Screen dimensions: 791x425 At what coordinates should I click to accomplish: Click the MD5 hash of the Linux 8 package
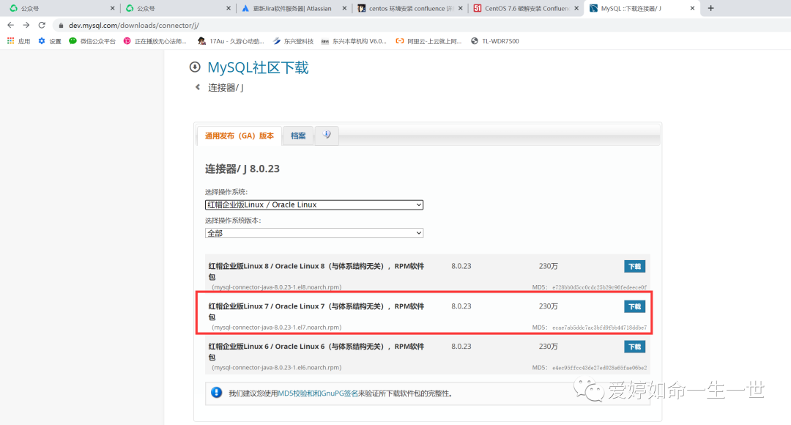click(599, 287)
